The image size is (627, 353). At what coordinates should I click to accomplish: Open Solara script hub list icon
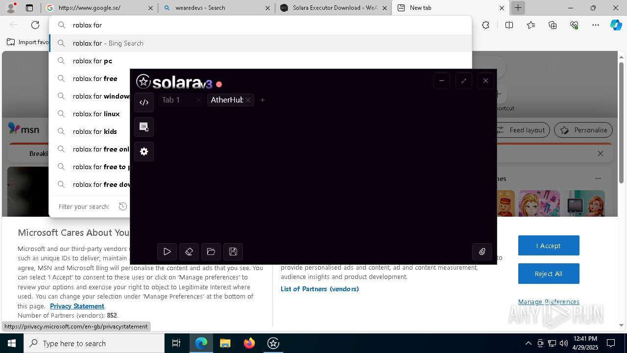click(144, 127)
